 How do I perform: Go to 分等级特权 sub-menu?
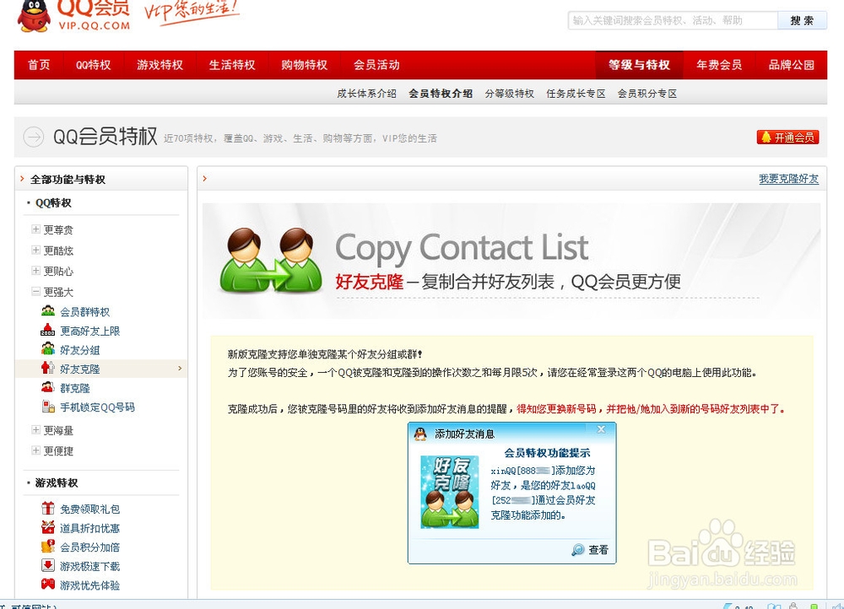(509, 94)
